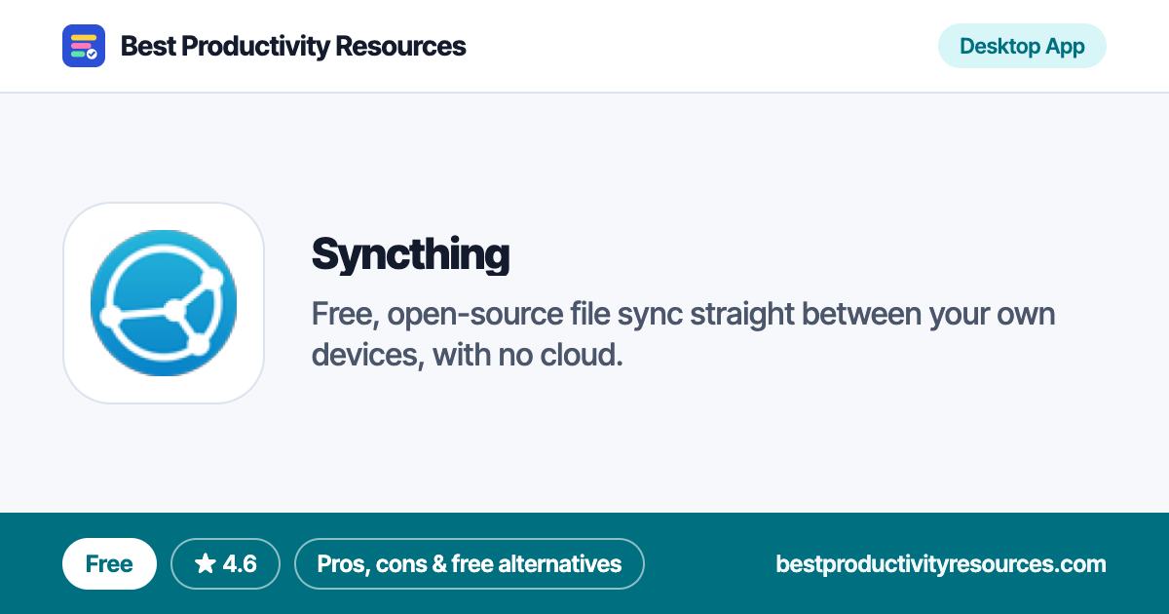Screen dimensions: 1169x614
Task: Open the Best Productivity Resources title
Action: (x=293, y=46)
